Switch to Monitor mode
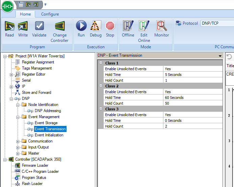Viewport: 234px width, 187px height. (x=162, y=29)
